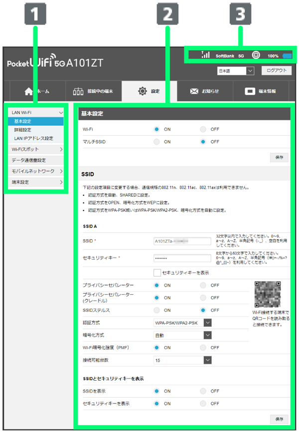Check the show security key checkbox
299x433 pixels.
pos(157,272)
